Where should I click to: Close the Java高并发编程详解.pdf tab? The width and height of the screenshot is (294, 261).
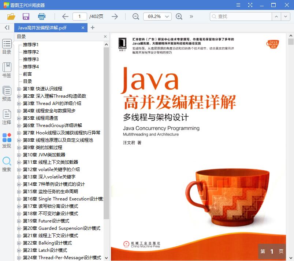click(x=83, y=28)
